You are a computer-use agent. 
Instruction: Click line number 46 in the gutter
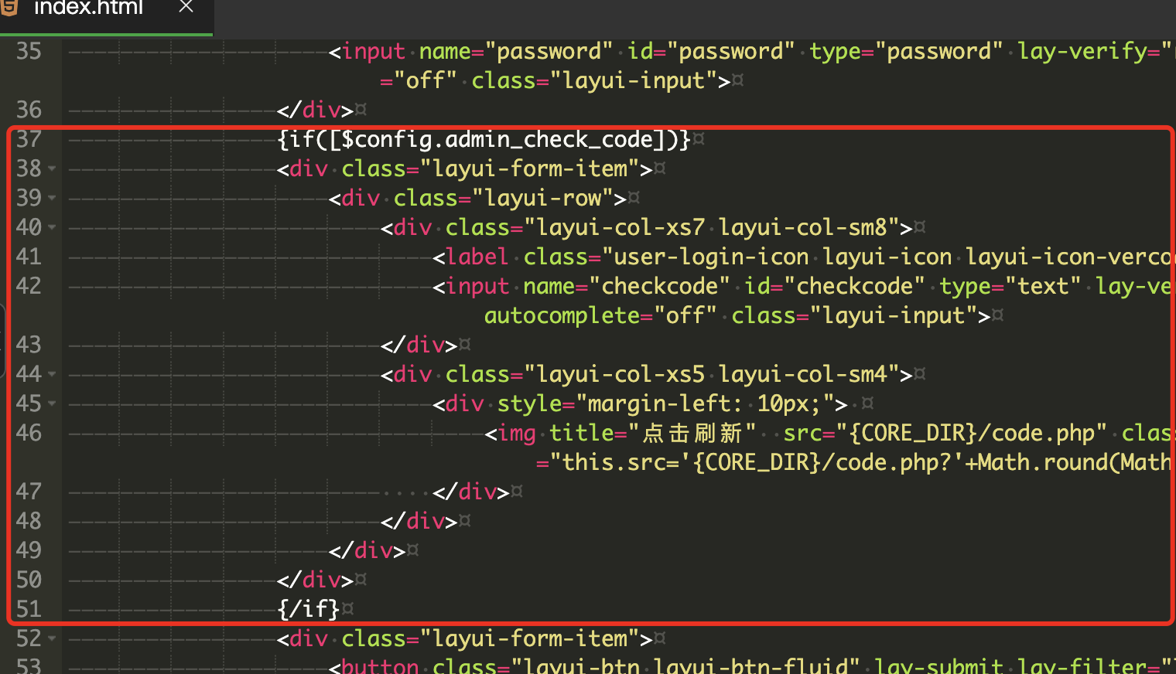pyautogui.click(x=29, y=433)
